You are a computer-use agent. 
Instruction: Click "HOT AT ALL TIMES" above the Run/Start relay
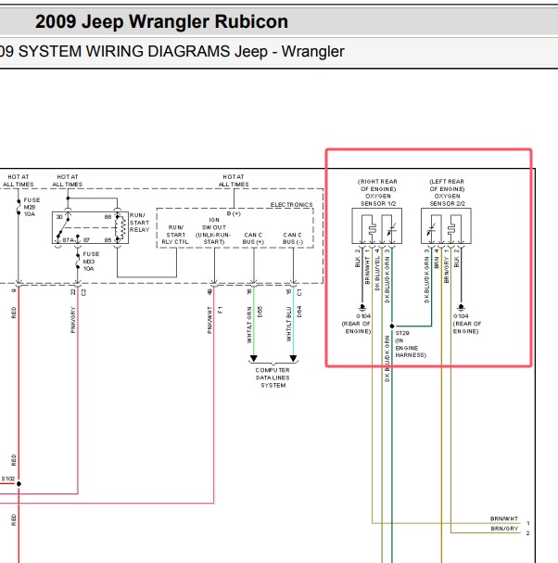[68, 181]
